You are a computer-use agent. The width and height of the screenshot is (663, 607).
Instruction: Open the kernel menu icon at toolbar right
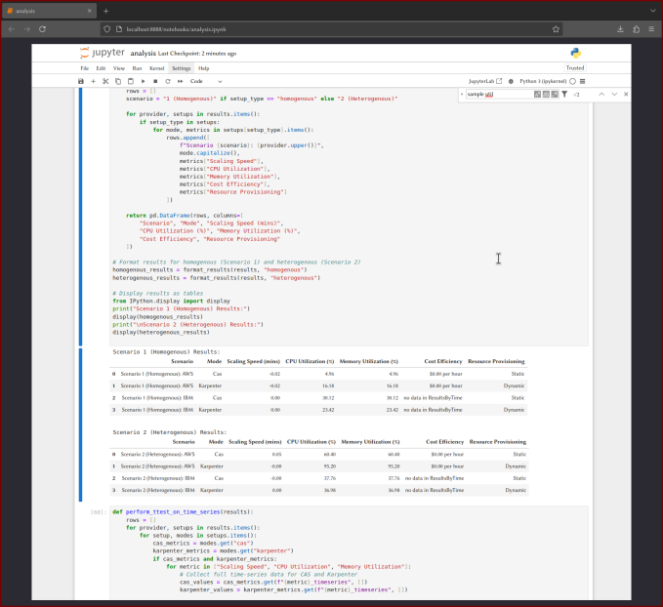(581, 81)
